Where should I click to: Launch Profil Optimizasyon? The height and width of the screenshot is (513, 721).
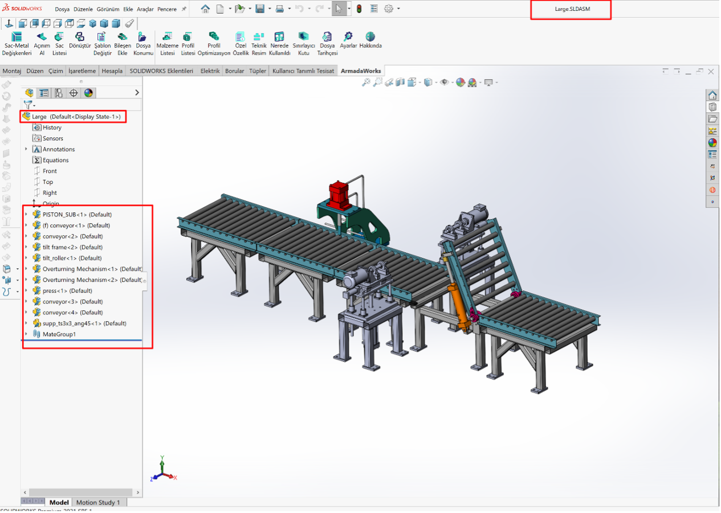[x=214, y=44]
